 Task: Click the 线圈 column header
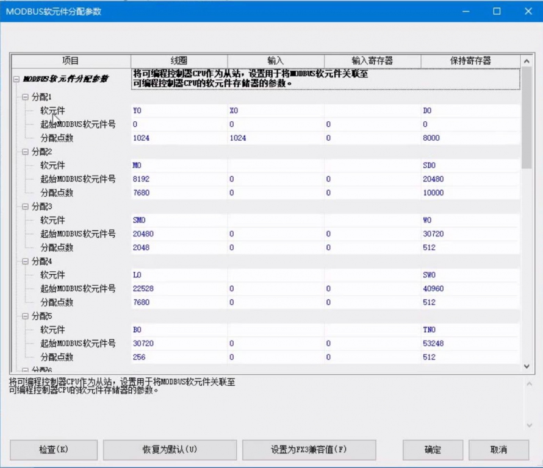(179, 61)
